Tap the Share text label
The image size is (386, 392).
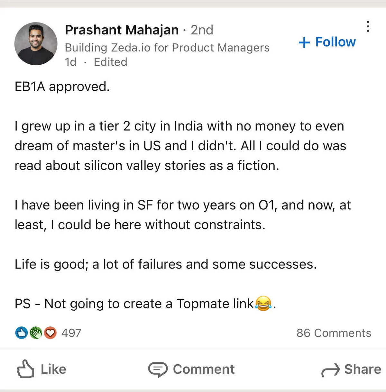[363, 369]
